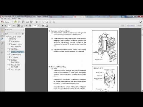The height and width of the screenshot is (107, 143).
Task: Select the FOREWORD bookmark
Action: 15,42
